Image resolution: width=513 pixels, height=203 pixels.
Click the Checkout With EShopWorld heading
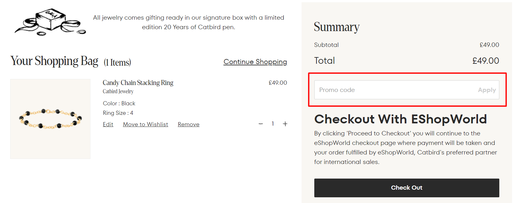(400, 119)
